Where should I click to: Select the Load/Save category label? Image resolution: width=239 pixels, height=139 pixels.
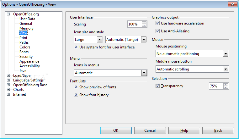[22, 75]
